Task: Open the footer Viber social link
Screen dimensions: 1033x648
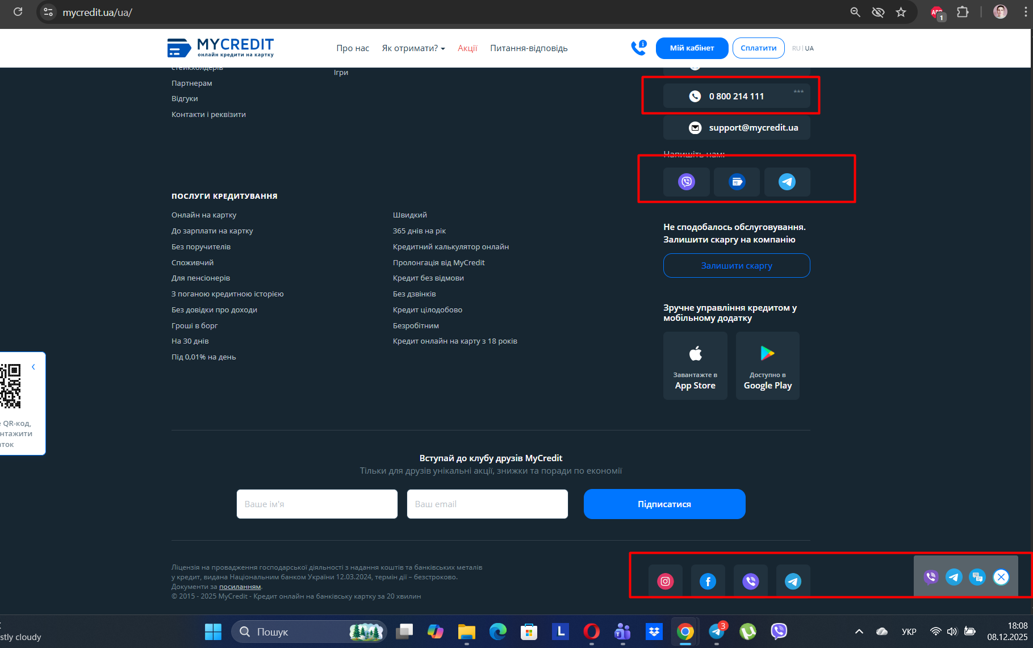Action: click(x=751, y=581)
